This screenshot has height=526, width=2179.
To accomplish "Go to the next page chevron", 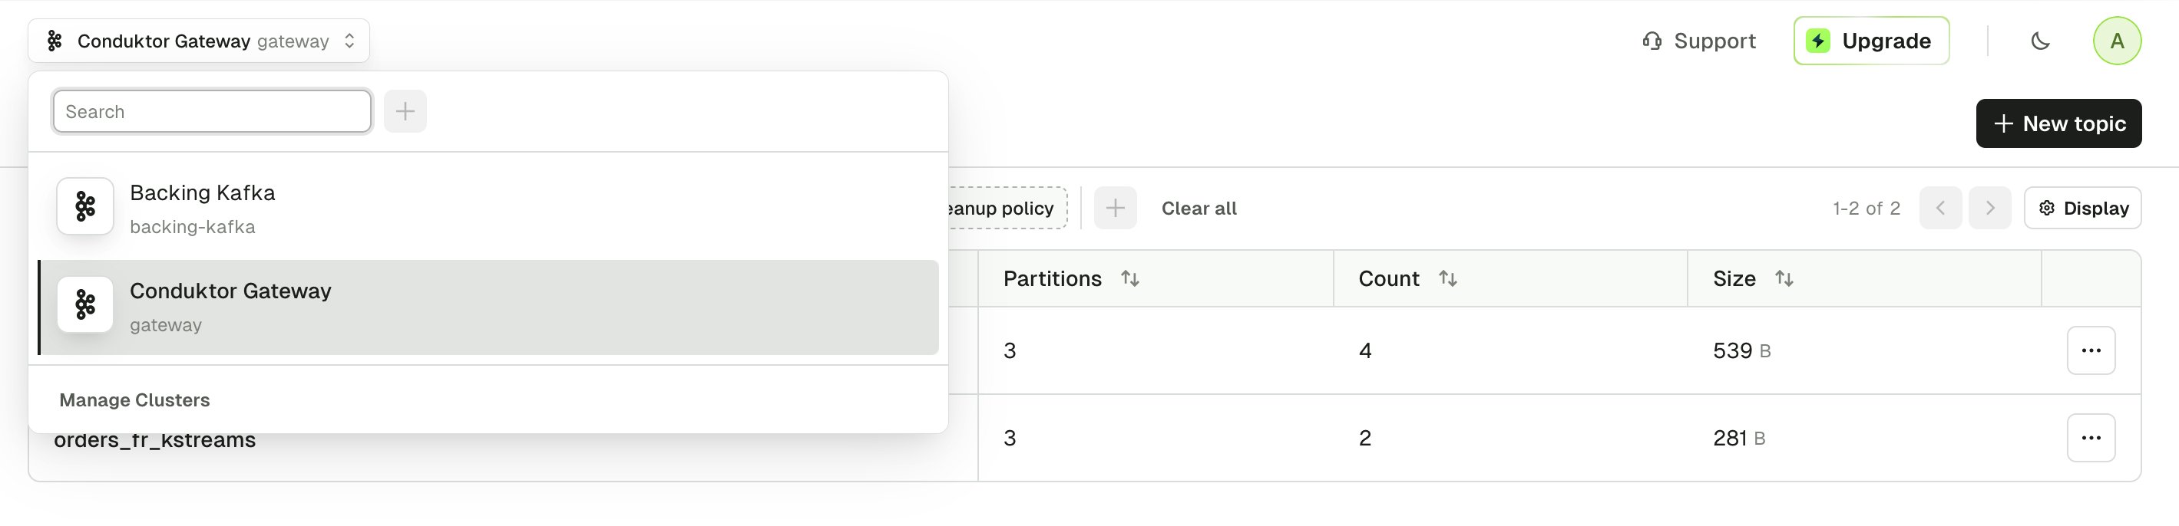I will pyautogui.click(x=1989, y=208).
